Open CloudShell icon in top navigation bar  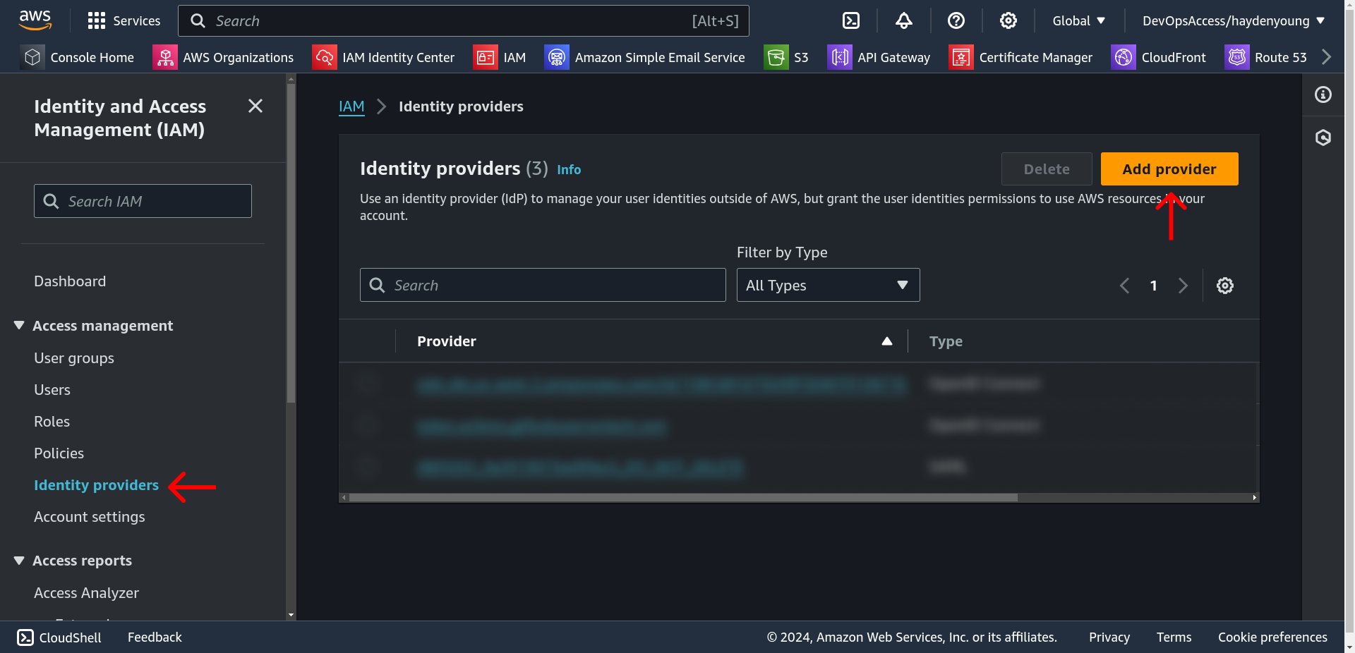tap(851, 20)
